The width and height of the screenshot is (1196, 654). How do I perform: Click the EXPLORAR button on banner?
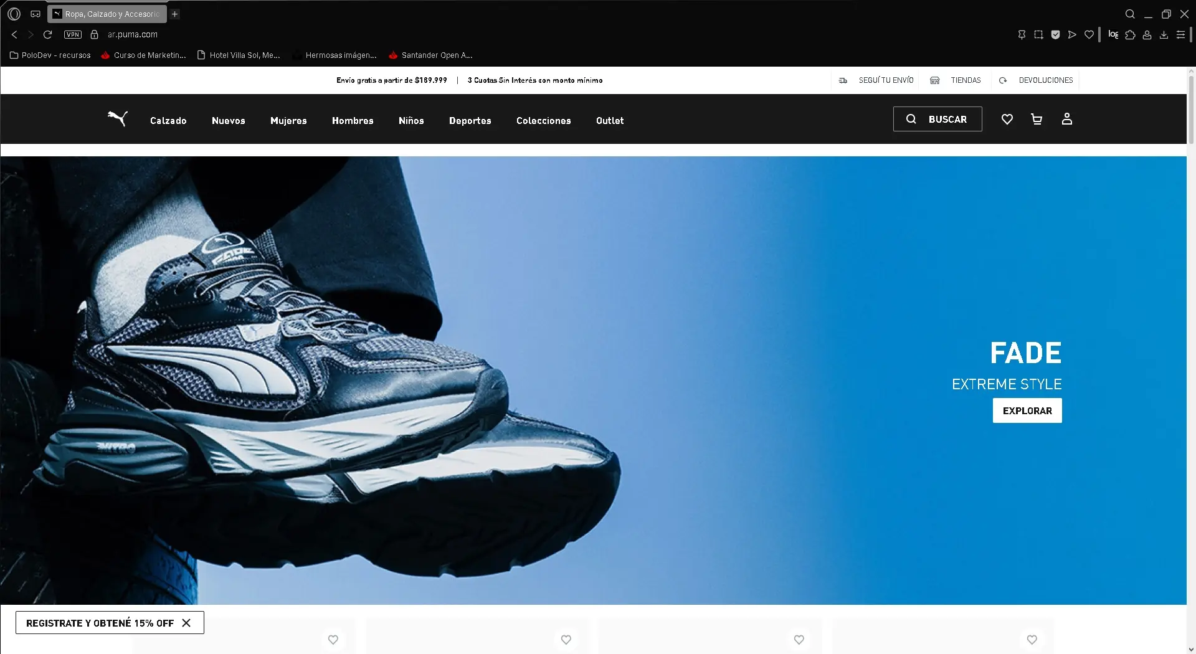point(1027,410)
